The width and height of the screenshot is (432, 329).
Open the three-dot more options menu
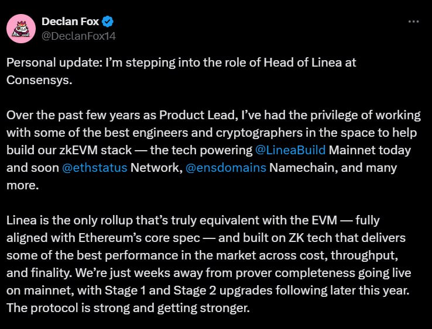[413, 22]
